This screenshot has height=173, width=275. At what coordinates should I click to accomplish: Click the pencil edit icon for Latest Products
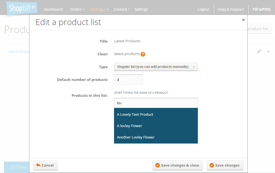259,51
